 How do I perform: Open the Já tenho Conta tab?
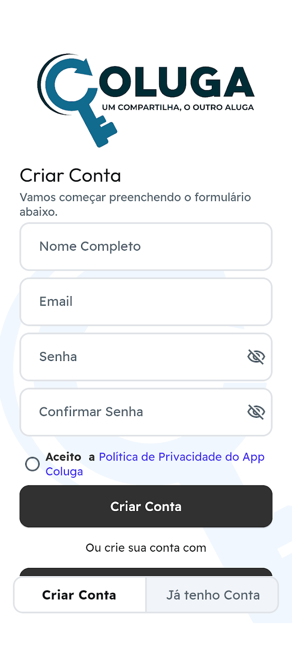coord(213,595)
